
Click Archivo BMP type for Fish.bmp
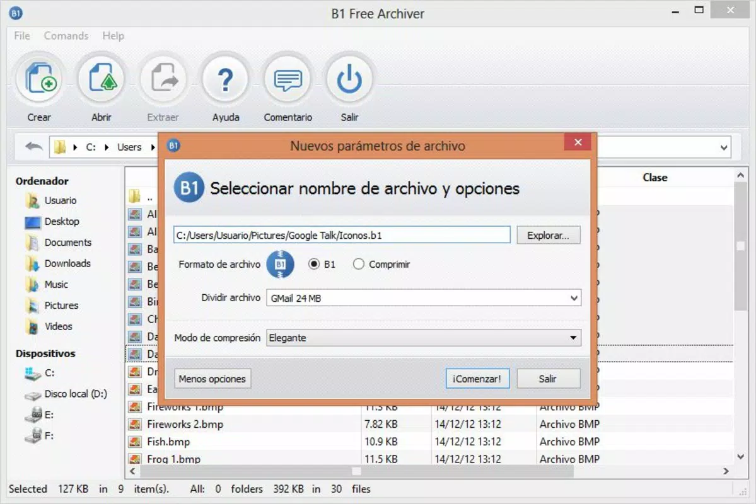pos(569,442)
